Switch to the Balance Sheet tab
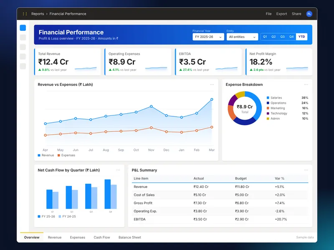This screenshot has height=250, width=334. click(x=130, y=237)
